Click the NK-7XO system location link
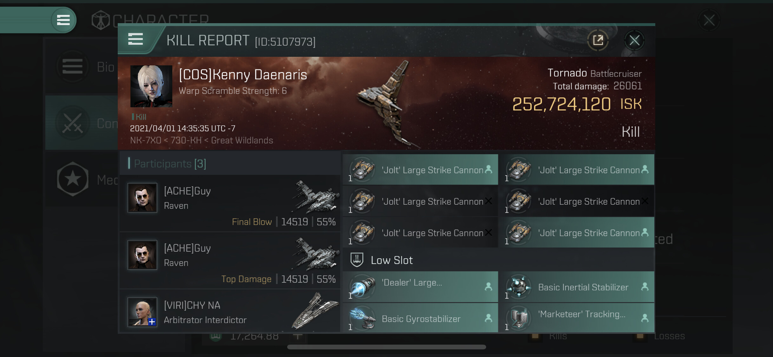The width and height of the screenshot is (773, 357). 146,140
